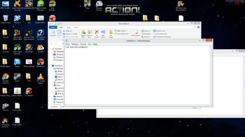The image size is (245, 137).
Task: Open the Format menu in the Notepad window
Action: [83, 44]
